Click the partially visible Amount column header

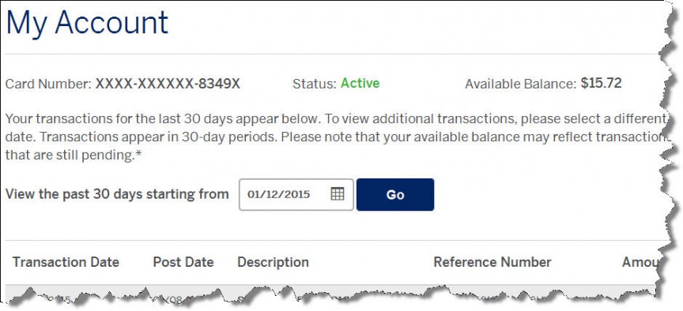pyautogui.click(x=639, y=262)
